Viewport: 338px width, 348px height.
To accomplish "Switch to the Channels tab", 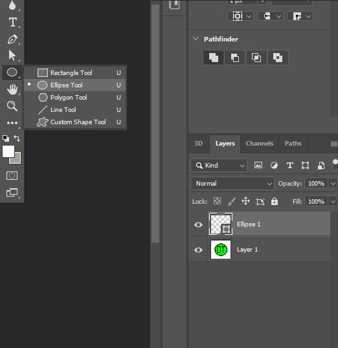I will pos(260,144).
